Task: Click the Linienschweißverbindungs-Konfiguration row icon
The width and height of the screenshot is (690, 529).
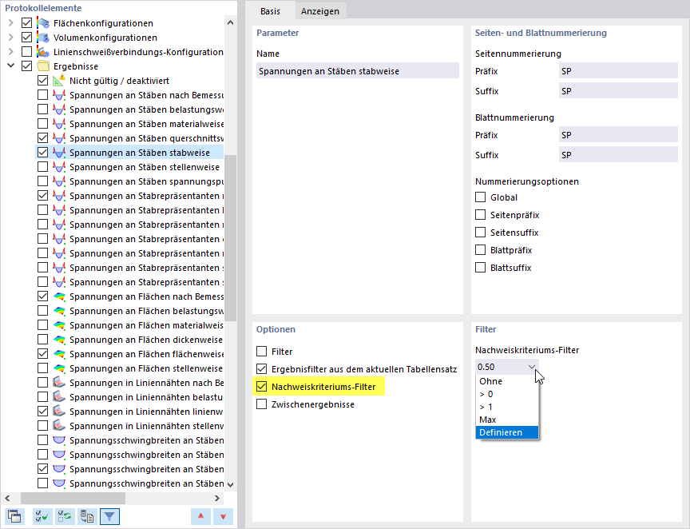Action: click(43, 52)
